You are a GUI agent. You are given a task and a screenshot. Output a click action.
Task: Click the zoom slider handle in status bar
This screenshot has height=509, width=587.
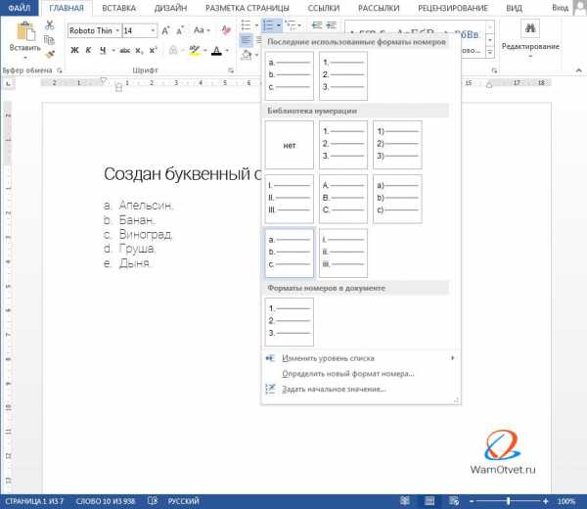pyautogui.click(x=508, y=501)
